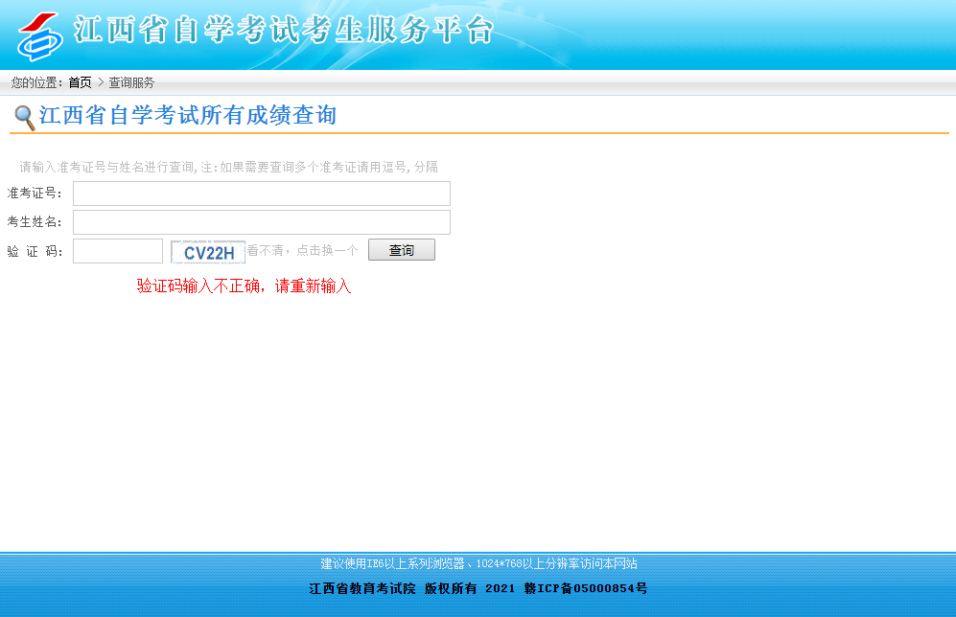Viewport: 956px width, 617px height.
Task: Click the banner title 江西省自学考试考生服务平台
Action: pyautogui.click(x=284, y=32)
